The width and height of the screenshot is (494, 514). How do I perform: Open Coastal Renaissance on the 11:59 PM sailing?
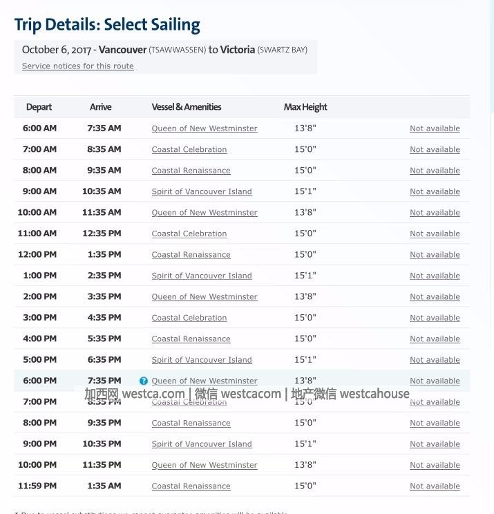[191, 486]
